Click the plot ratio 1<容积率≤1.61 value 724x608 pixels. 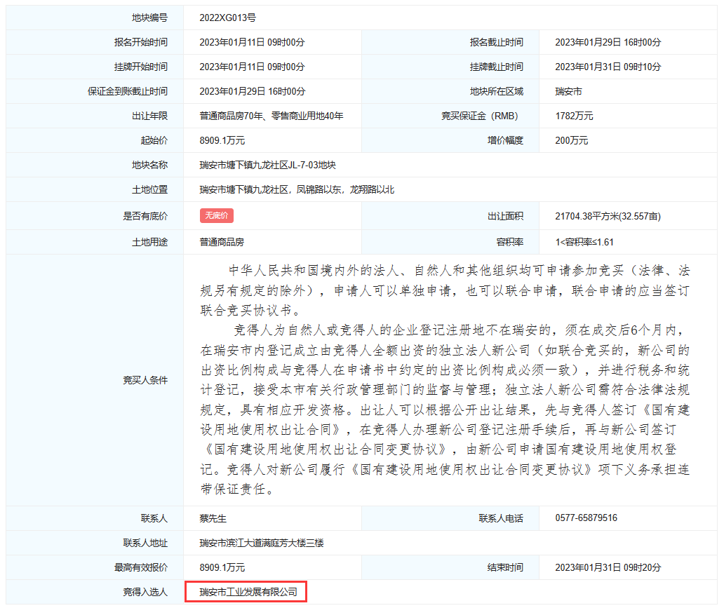tap(584, 242)
